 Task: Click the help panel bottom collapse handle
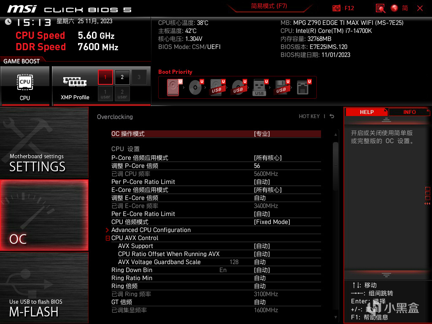click(386, 275)
